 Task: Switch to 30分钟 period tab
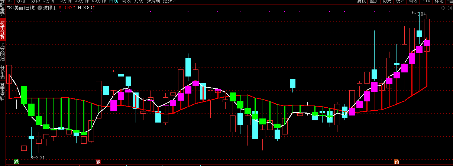pyautogui.click(x=81, y=1)
